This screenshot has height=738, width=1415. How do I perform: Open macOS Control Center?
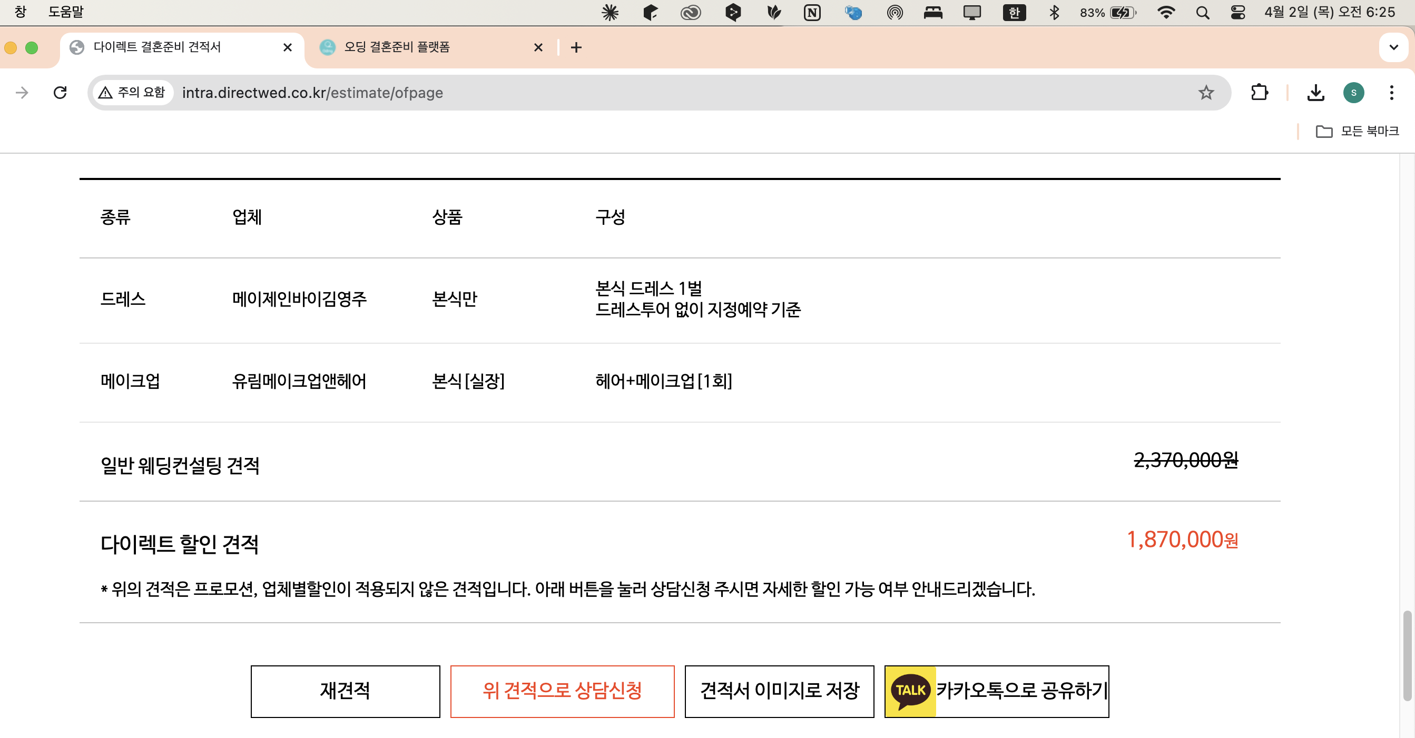tap(1237, 12)
